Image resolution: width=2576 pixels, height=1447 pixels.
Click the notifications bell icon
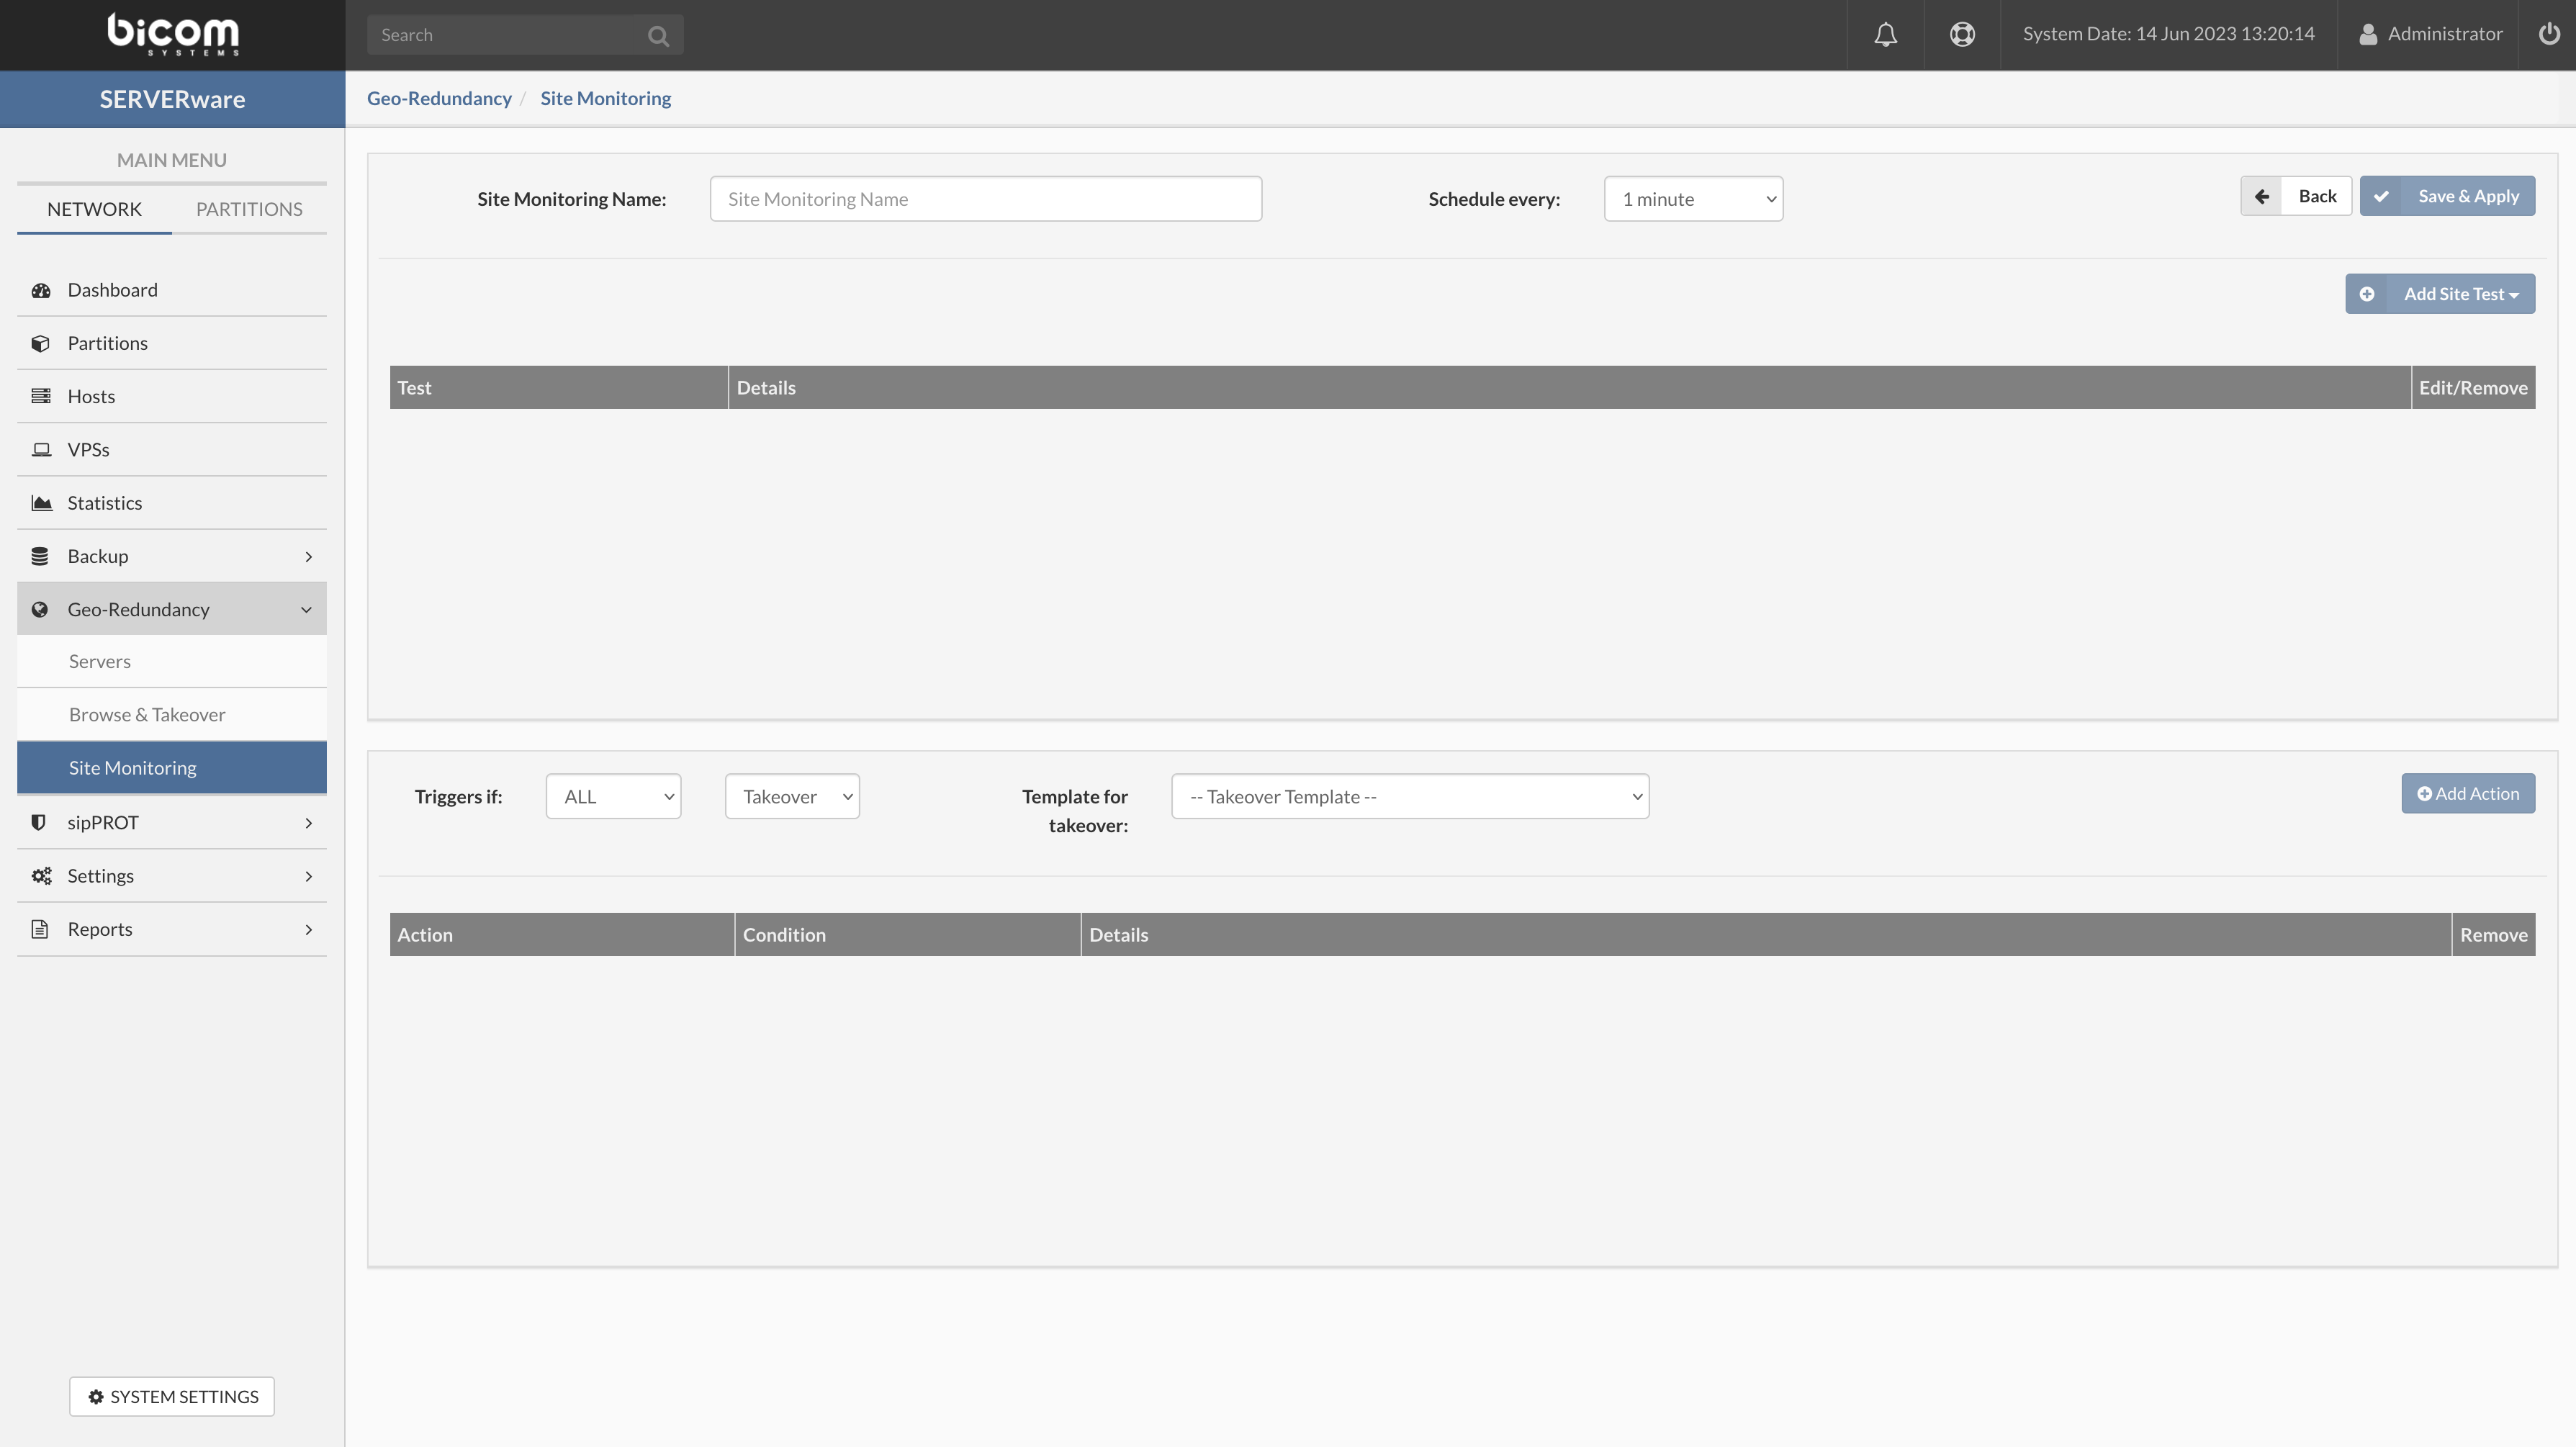pyautogui.click(x=1885, y=35)
